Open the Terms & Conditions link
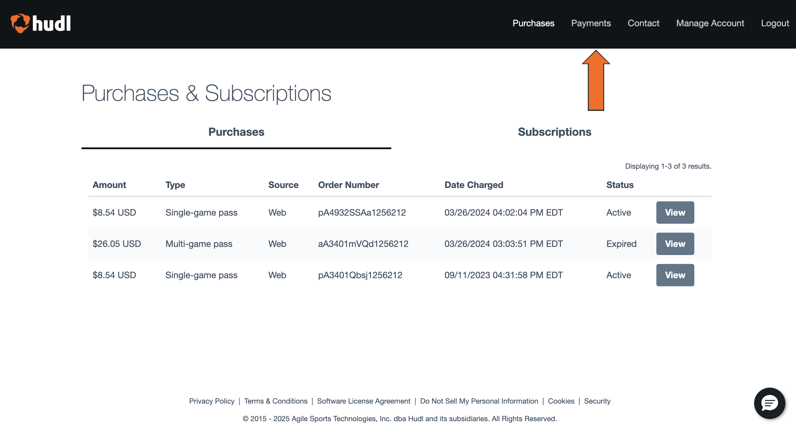The width and height of the screenshot is (796, 429). (276, 401)
